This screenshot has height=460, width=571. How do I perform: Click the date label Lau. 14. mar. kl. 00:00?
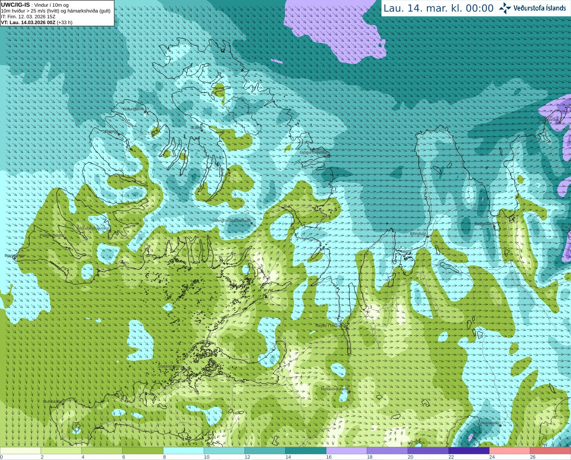439,8
